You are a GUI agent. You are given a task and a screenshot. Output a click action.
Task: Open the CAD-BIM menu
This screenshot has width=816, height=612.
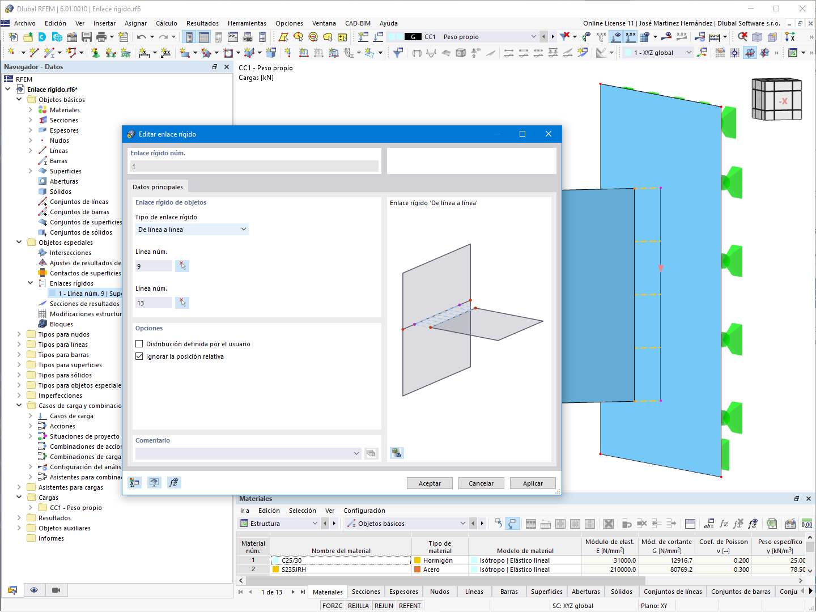tap(358, 23)
